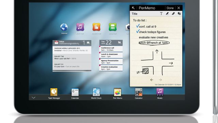Tap the PenMemo title text
Image resolution: width=218 pixels, height=123 pixels.
click(x=147, y=8)
